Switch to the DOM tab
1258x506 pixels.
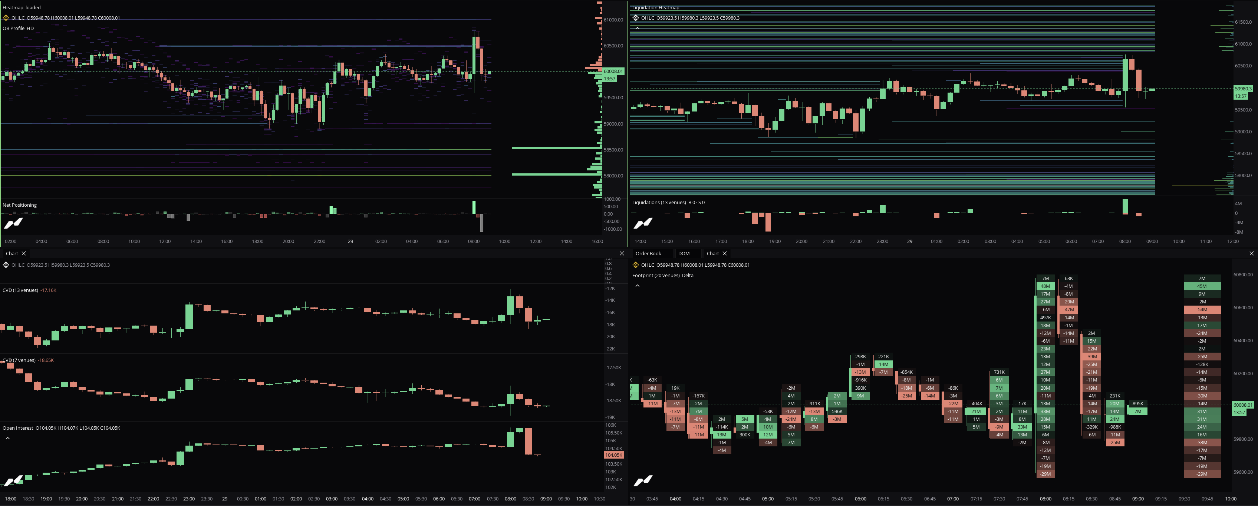684,253
